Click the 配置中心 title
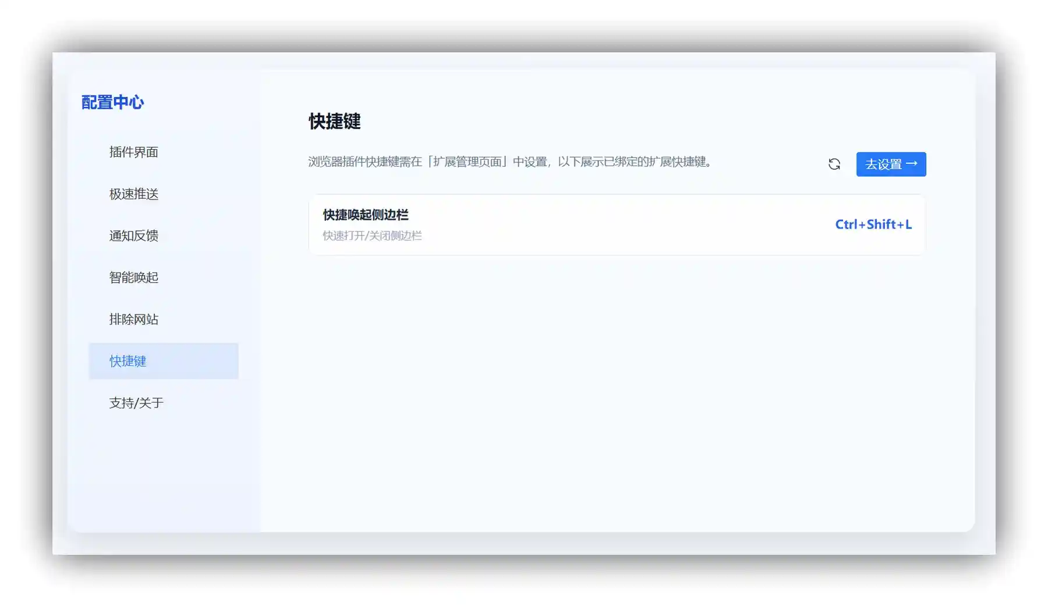Viewport: 1048px width, 607px height. point(113,102)
